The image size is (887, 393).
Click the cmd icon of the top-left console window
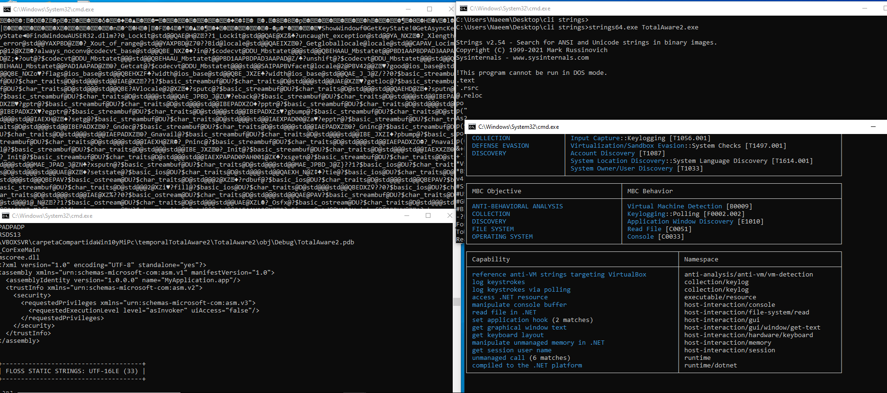pyautogui.click(x=7, y=9)
